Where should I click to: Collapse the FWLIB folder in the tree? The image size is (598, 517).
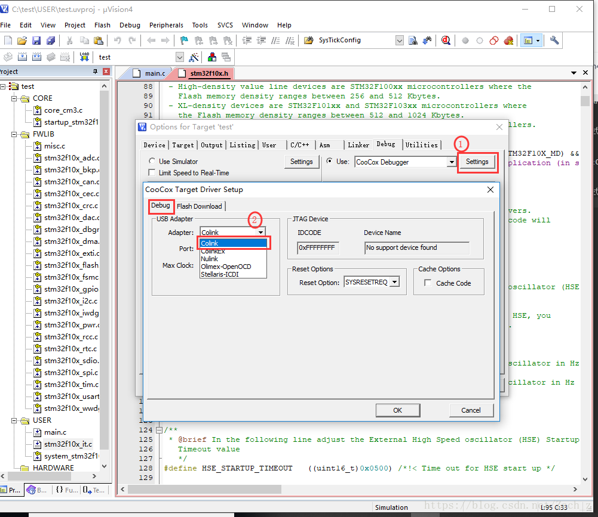14,134
